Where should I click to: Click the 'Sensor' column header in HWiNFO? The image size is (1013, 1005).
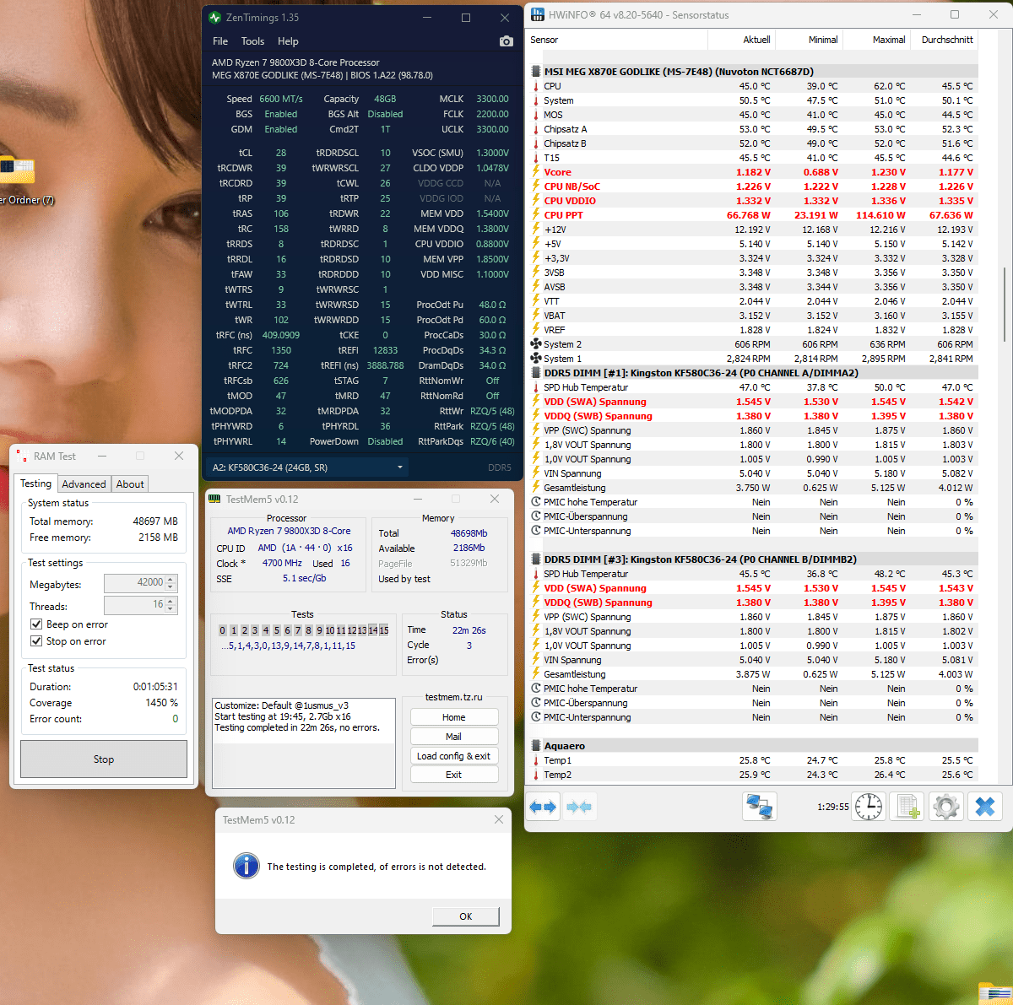(x=617, y=40)
